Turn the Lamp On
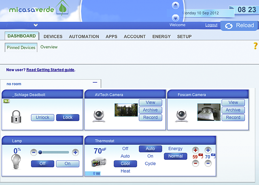 (68, 164)
